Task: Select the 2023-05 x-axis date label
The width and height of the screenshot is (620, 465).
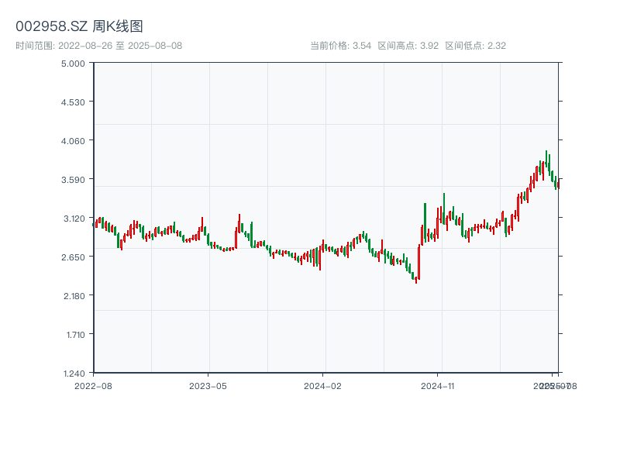Action: click(x=208, y=385)
